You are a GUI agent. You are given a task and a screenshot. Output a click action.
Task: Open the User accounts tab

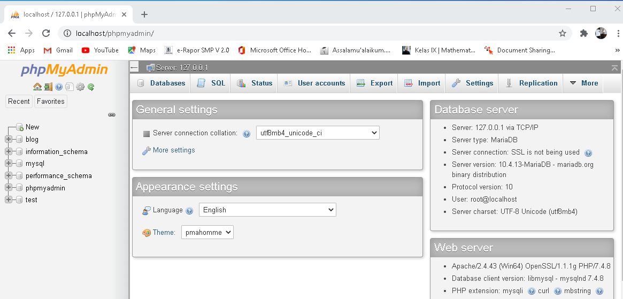[x=314, y=83]
